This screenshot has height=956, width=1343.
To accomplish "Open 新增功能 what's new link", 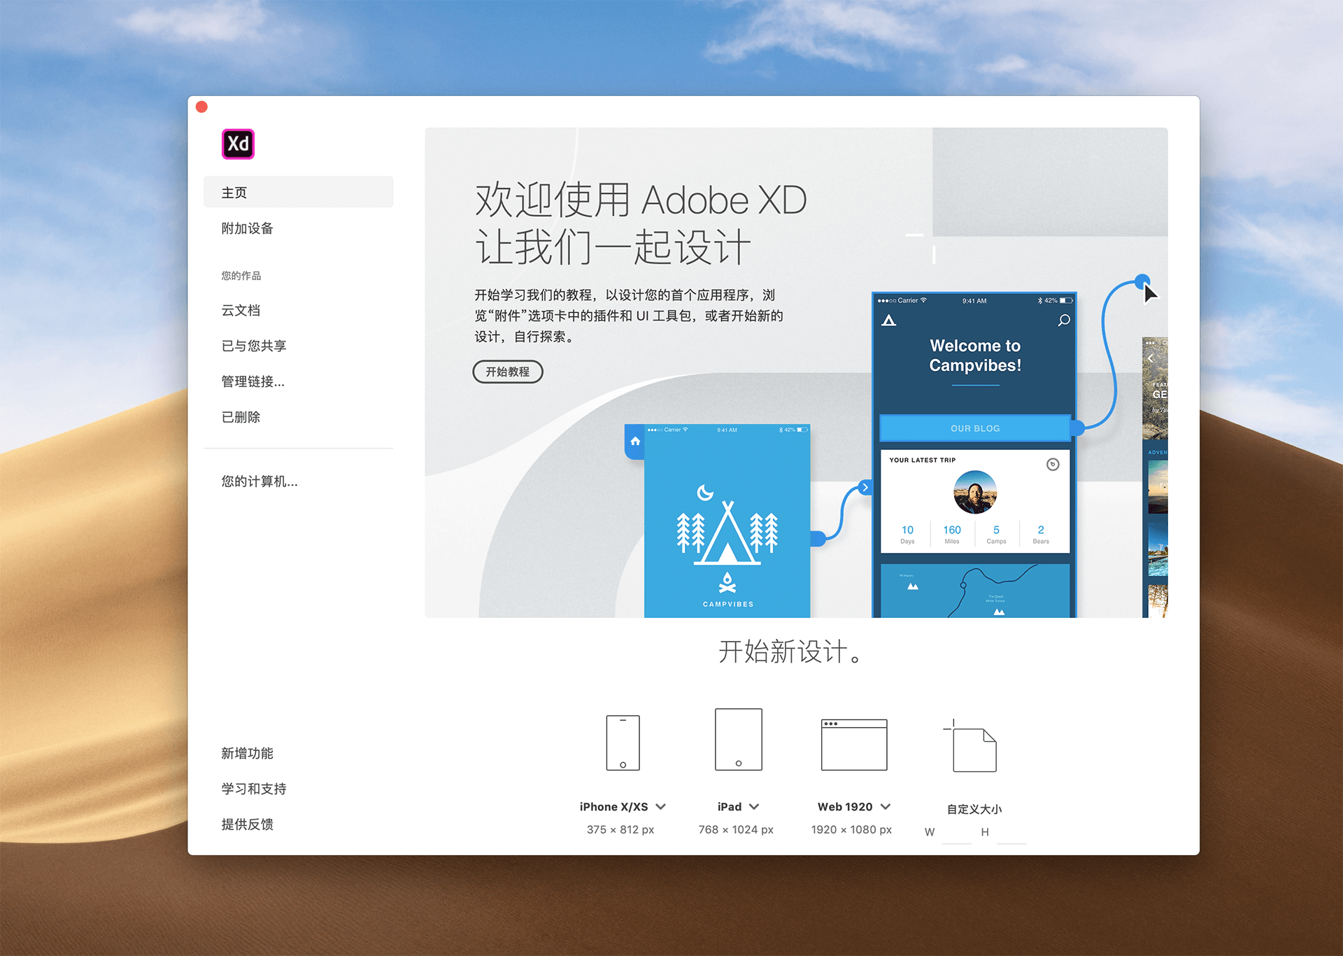I will (248, 753).
